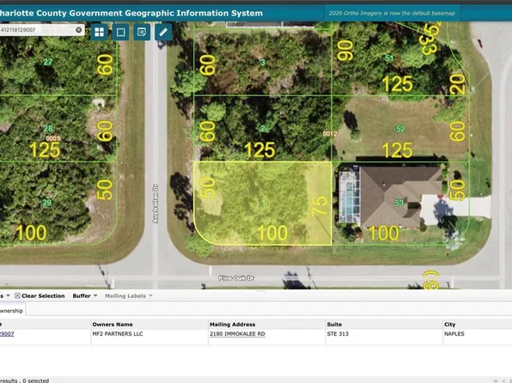Click Clear Selection button
512x383 pixels.
(x=40, y=295)
